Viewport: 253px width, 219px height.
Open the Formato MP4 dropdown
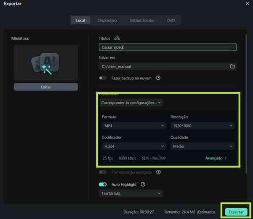tap(134, 126)
